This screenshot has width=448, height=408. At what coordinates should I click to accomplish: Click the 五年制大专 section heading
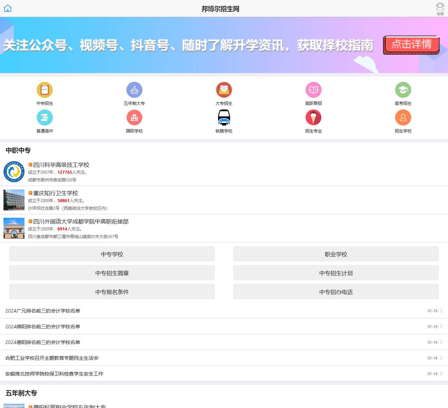click(21, 393)
